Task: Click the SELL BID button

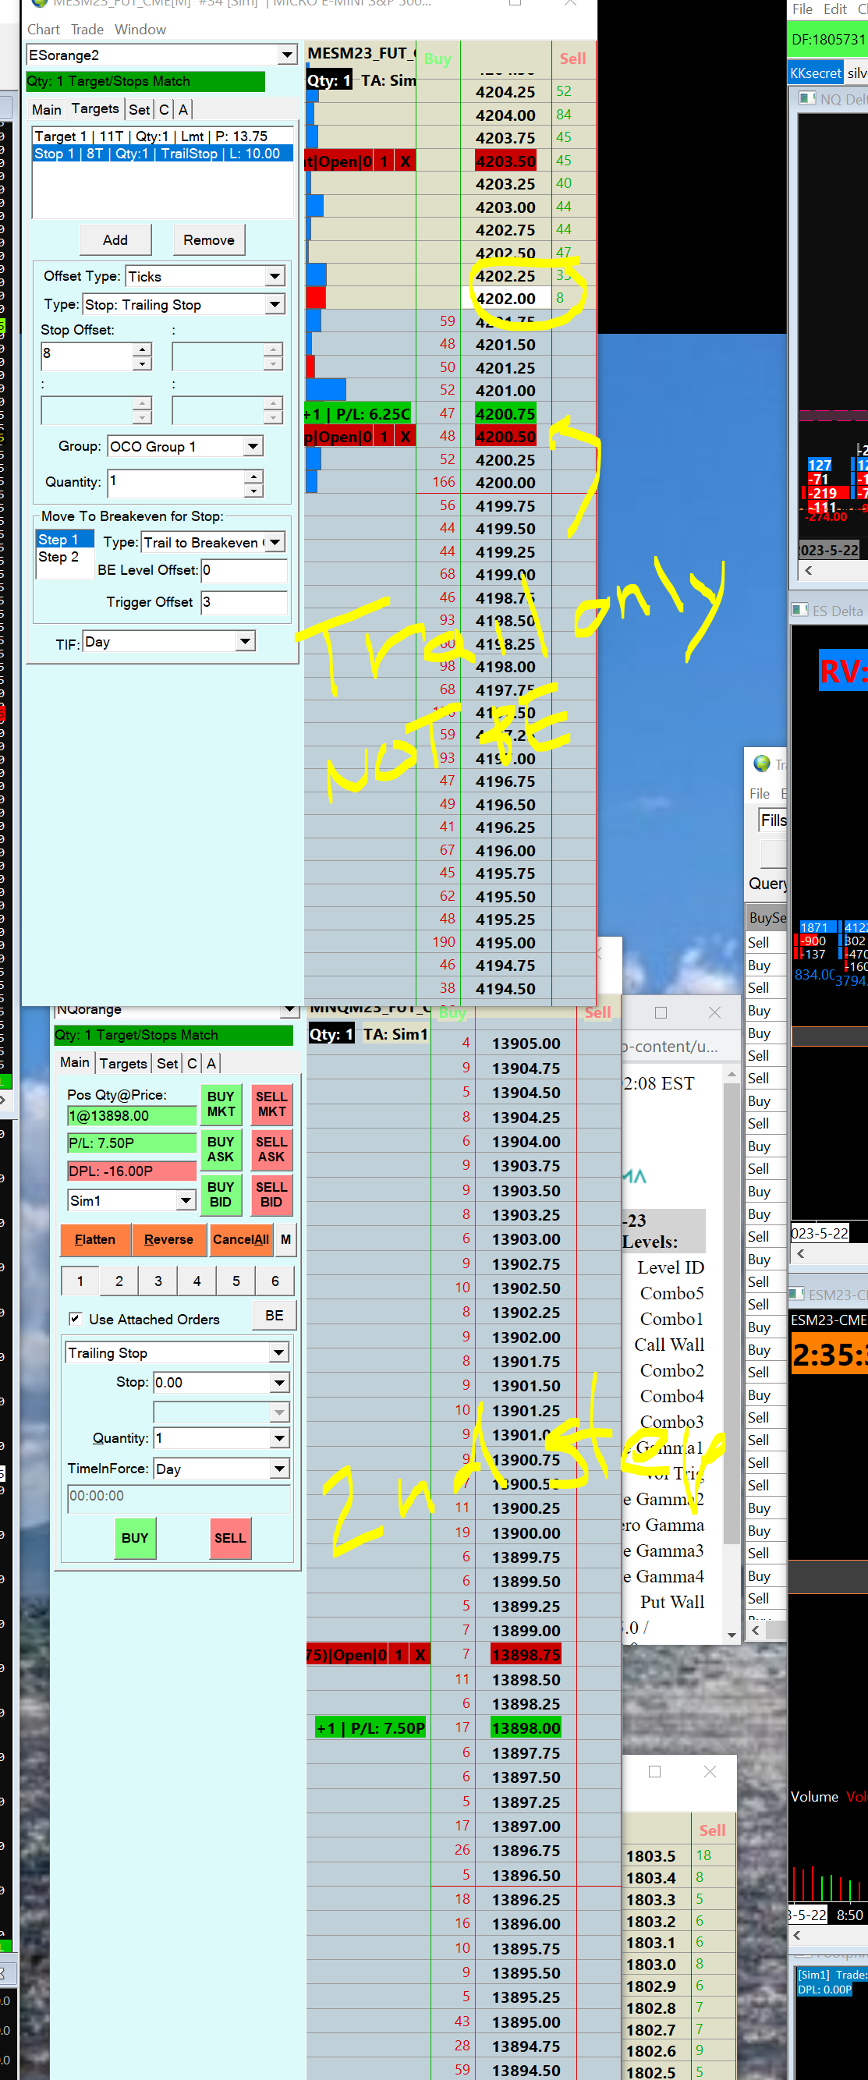Action: [x=271, y=1194]
